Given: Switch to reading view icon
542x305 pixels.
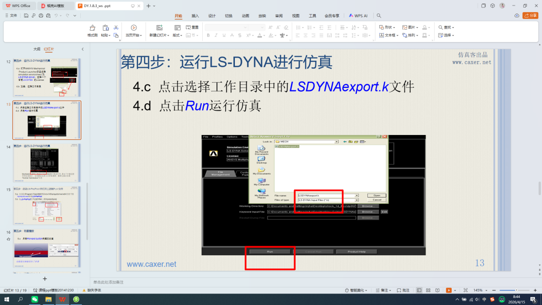Looking at the screenshot, I should [437, 290].
